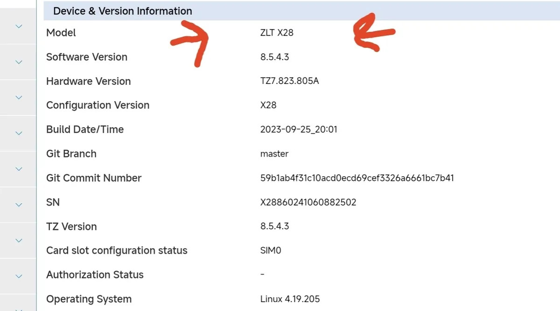Select hardware version TZ7.823.805A text

(289, 81)
